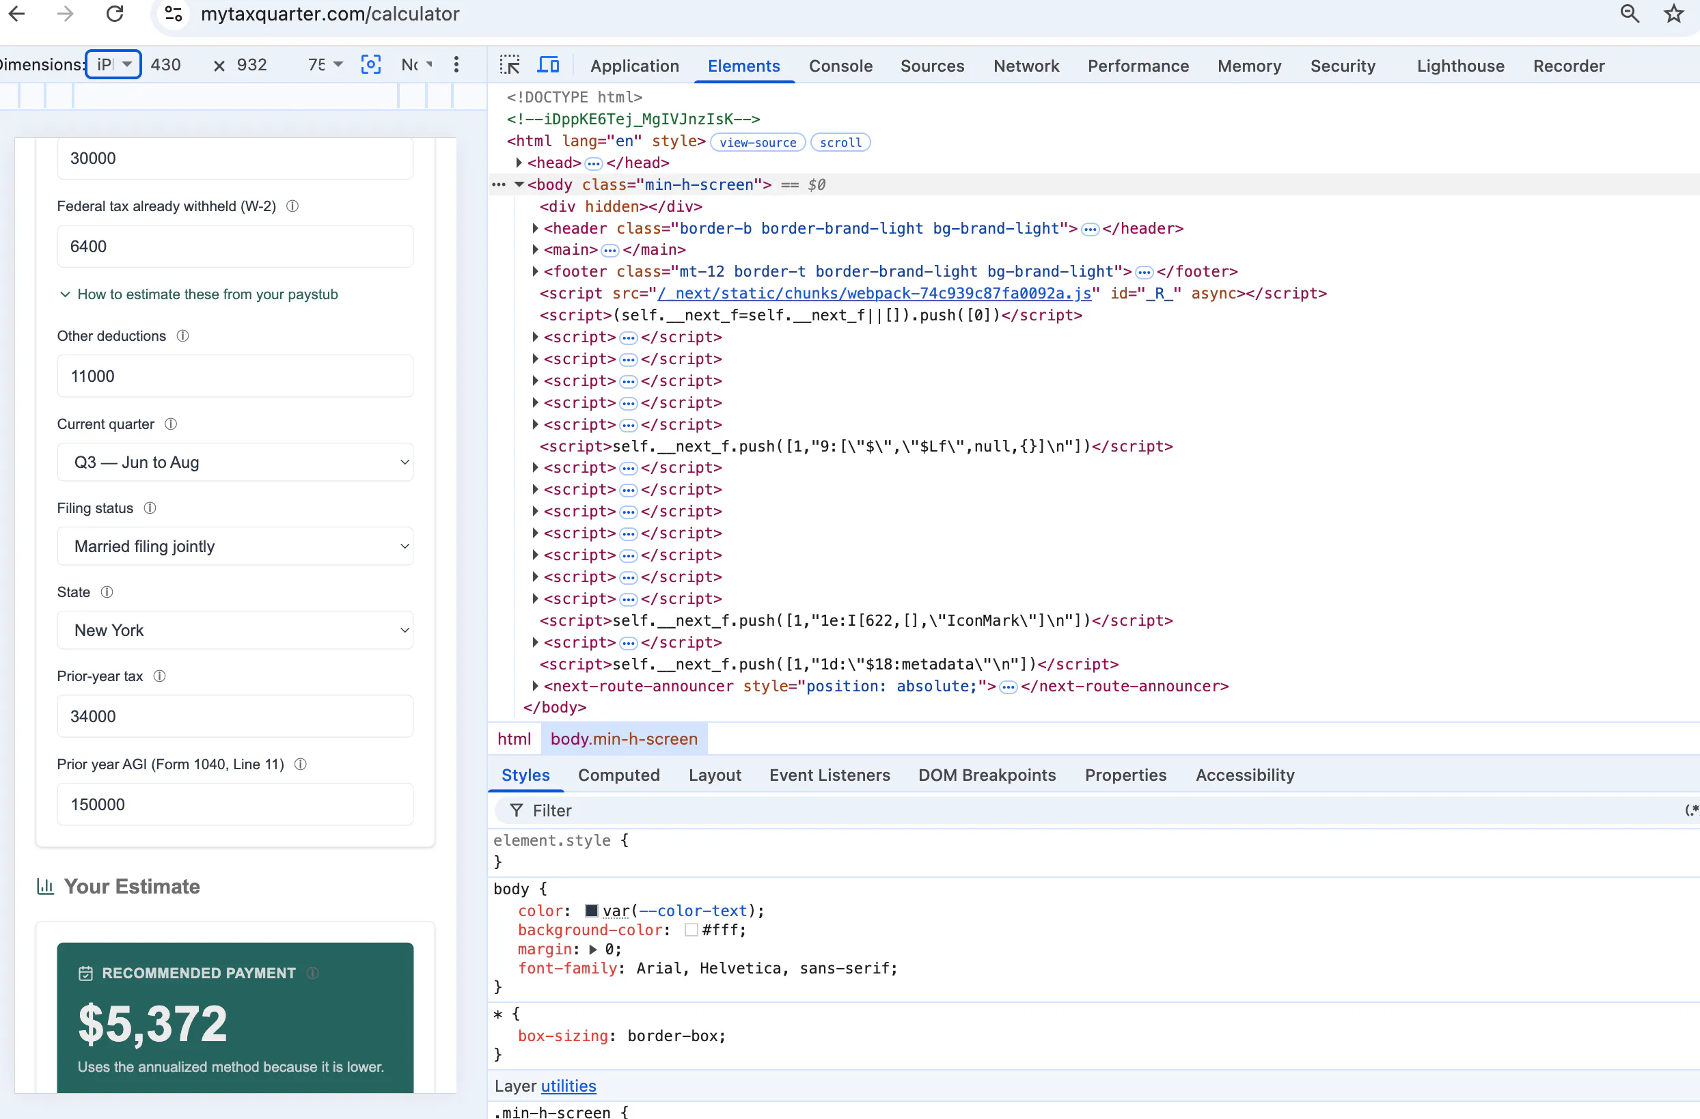1700x1119 pixels.
Task: Expand the margin shorthand property
Action: coord(593,950)
